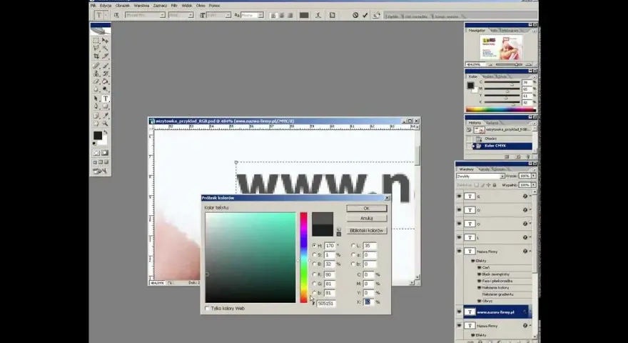Select the Slice tool

[105, 56]
